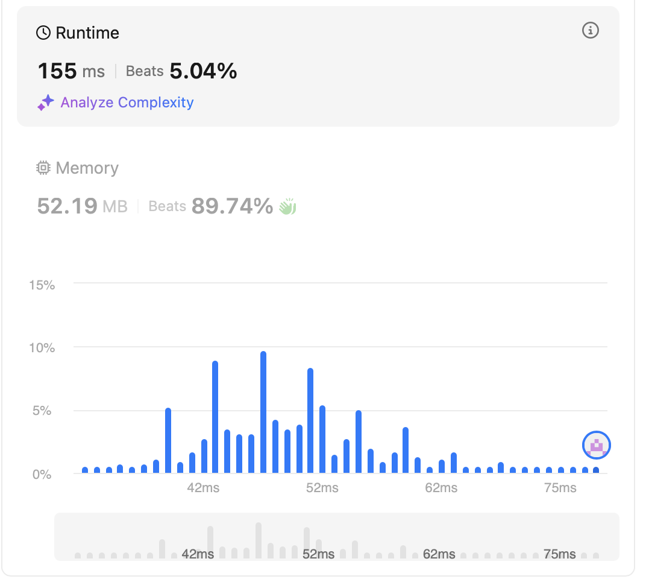Click the tallest blue bar in the histogram
Image resolution: width=646 pixels, height=579 pixels.
[x=263, y=412]
